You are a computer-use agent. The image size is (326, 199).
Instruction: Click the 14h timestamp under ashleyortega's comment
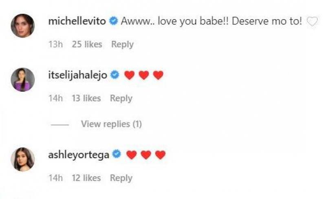click(55, 178)
